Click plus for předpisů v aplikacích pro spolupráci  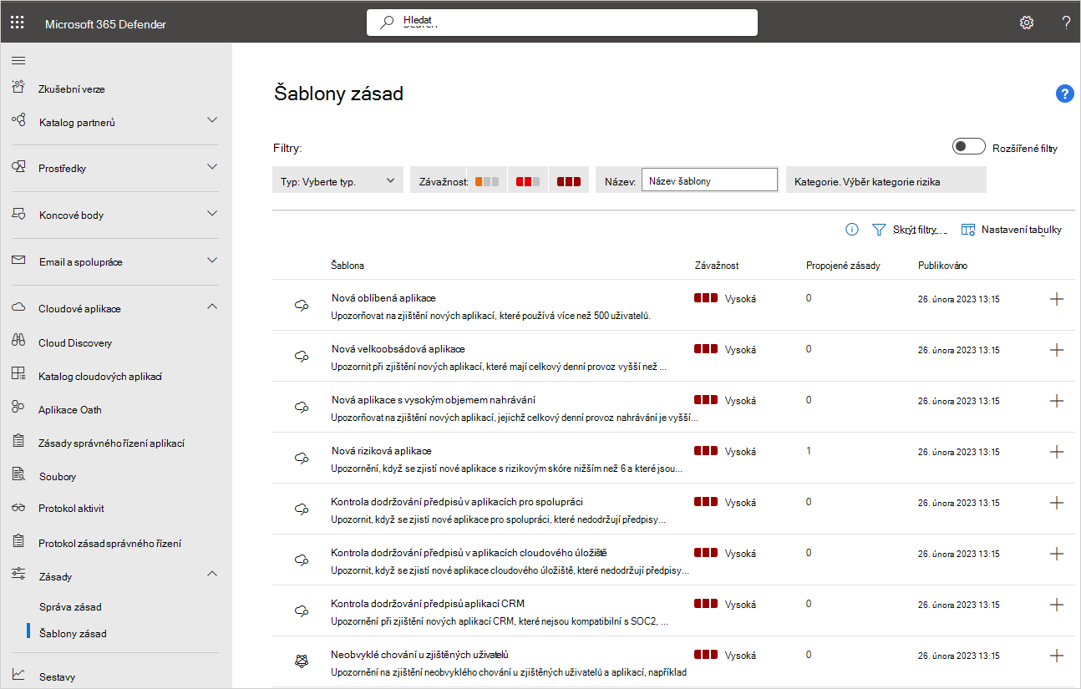pyautogui.click(x=1056, y=503)
